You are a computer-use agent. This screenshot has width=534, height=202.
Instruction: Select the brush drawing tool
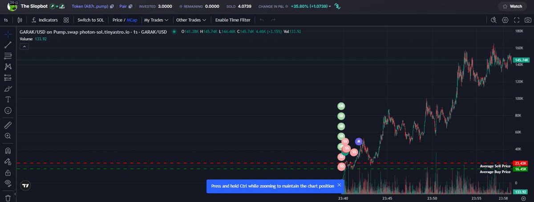point(8,88)
